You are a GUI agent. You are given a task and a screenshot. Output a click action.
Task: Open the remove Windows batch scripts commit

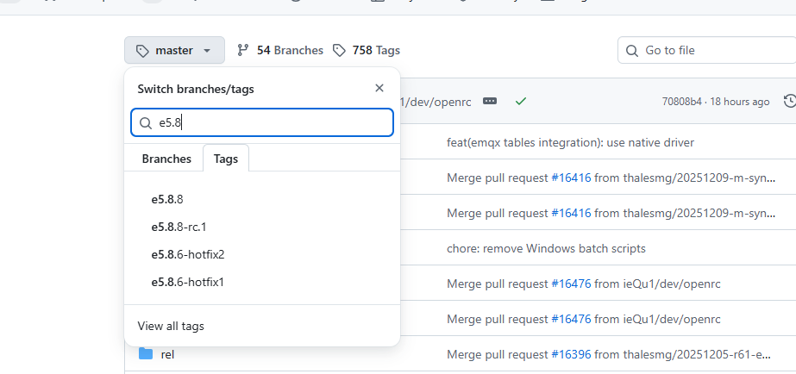point(546,248)
